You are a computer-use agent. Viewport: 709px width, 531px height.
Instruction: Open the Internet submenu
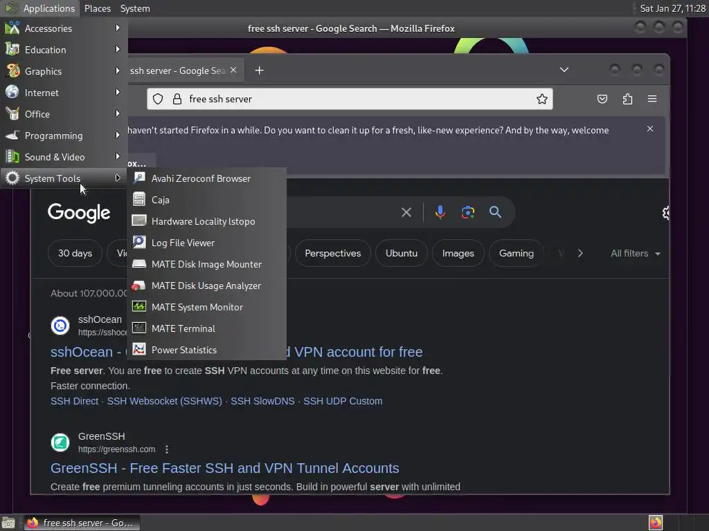64,93
